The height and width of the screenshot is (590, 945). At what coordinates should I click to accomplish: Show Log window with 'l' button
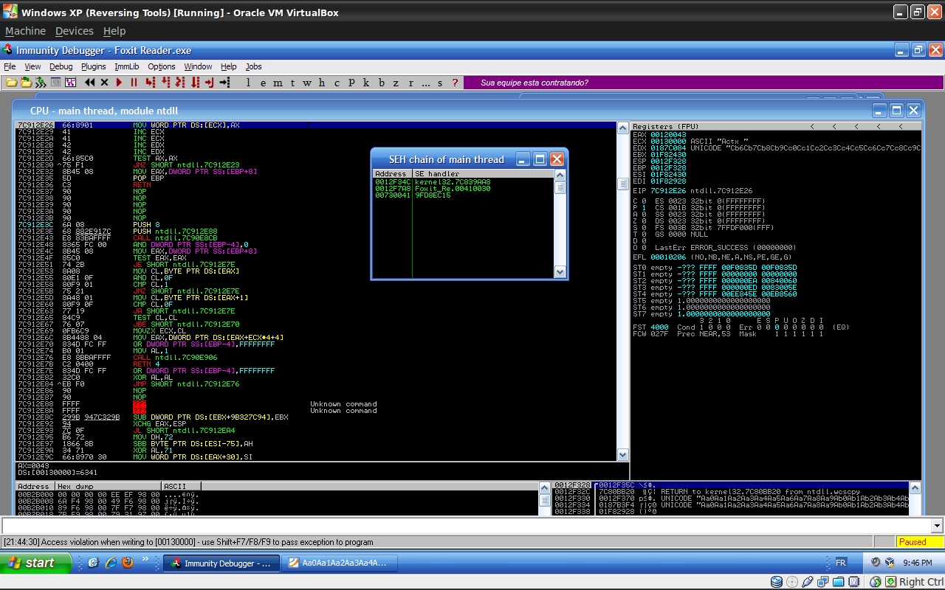click(248, 82)
